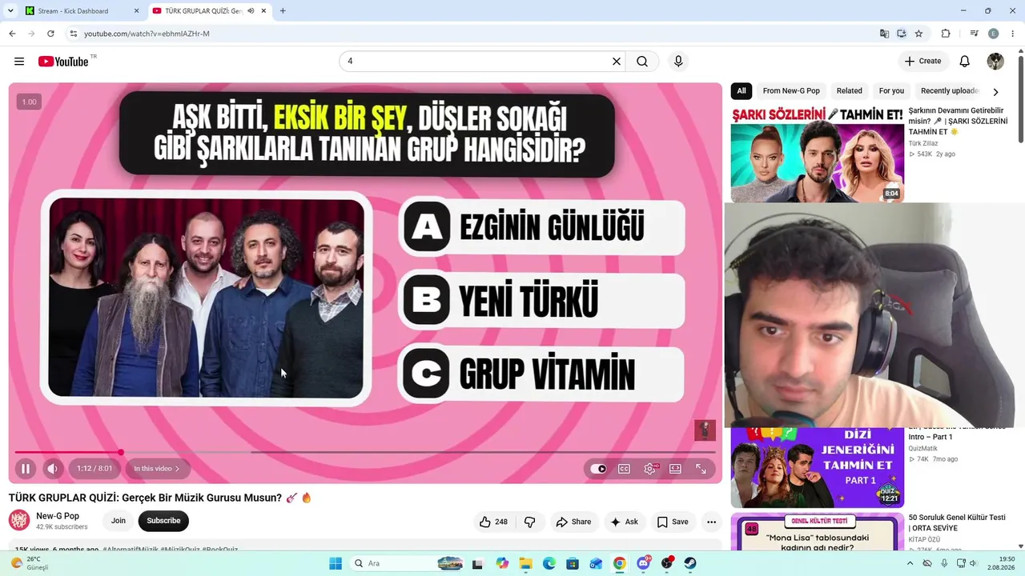Toggle the autoplay switch
Viewport: 1025px width, 576px height.
click(x=599, y=469)
